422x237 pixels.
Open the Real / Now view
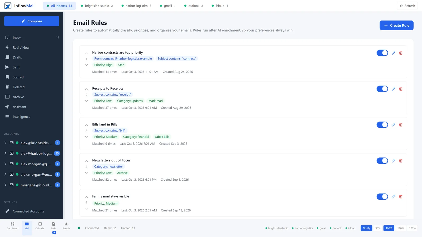32,48
